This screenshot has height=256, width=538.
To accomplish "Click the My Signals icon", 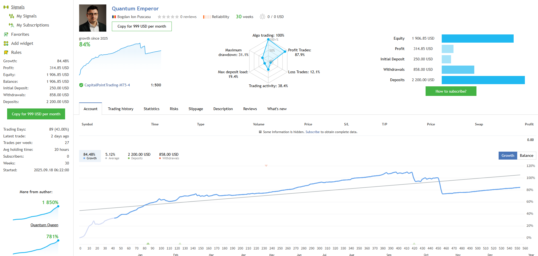I will 11,16.
